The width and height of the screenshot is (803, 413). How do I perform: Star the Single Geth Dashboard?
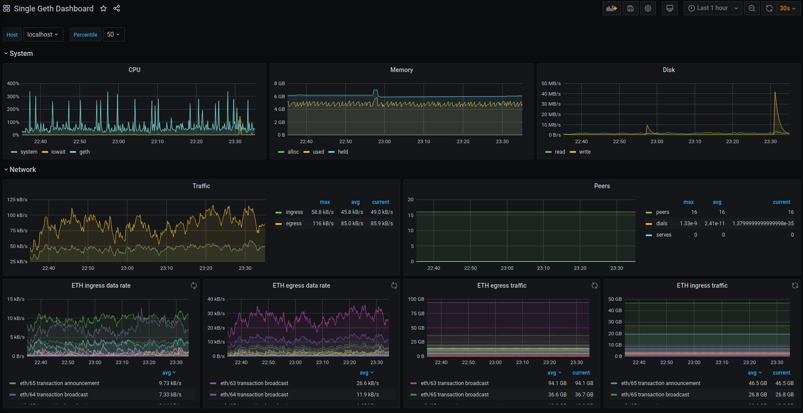(103, 9)
